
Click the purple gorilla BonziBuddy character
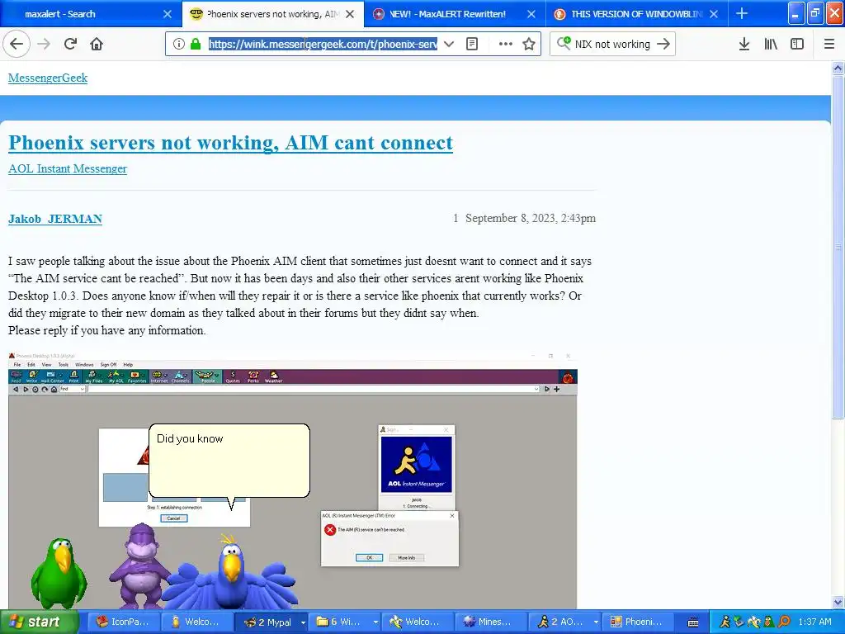coord(139,566)
